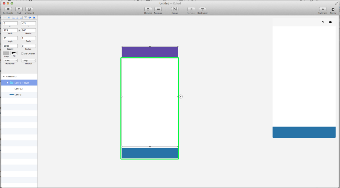
Task: Open the Vertical Drag dropdown
Action: (28, 60)
